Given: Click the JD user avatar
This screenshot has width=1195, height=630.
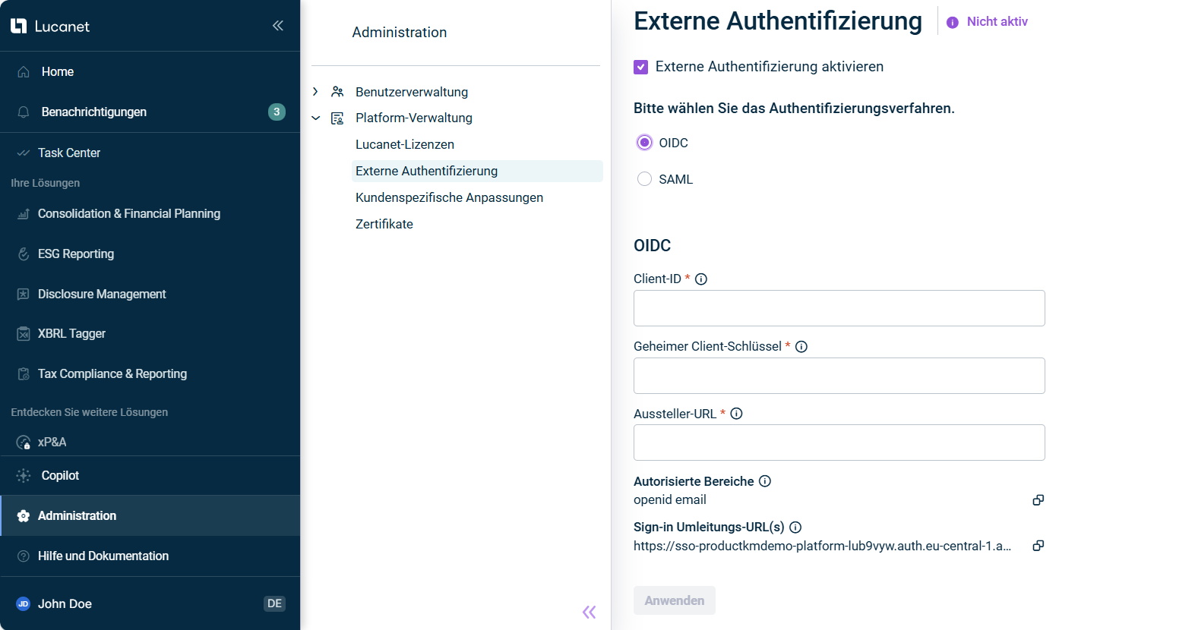Looking at the screenshot, I should [x=24, y=604].
